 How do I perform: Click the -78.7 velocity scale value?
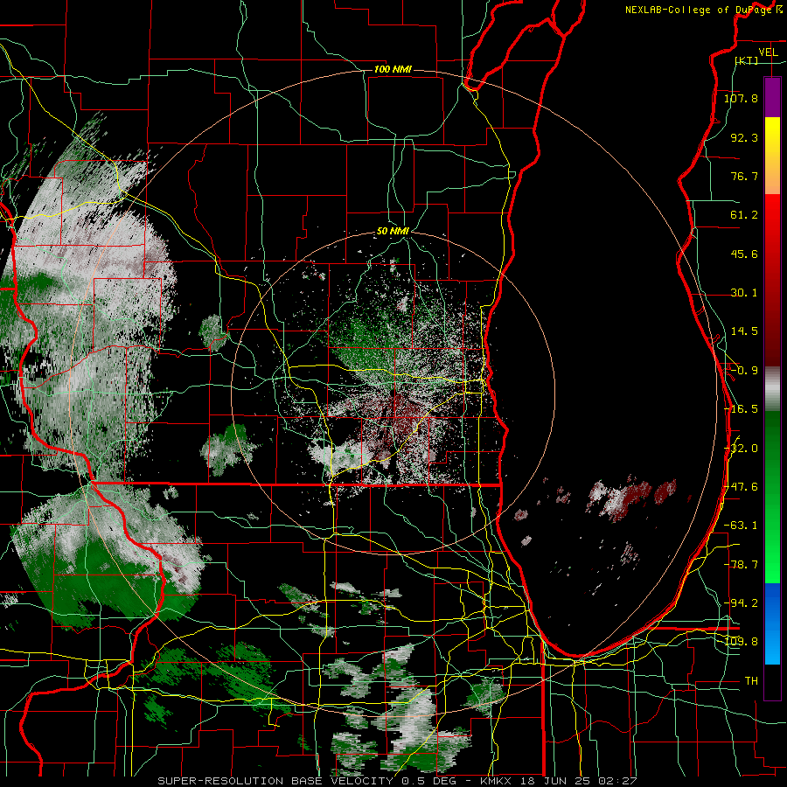point(741,565)
